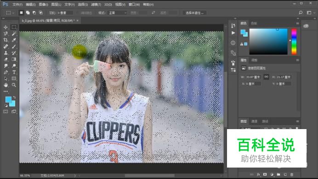Select the Eyedropper tool
The height and width of the screenshot is (179, 318).
14,40
